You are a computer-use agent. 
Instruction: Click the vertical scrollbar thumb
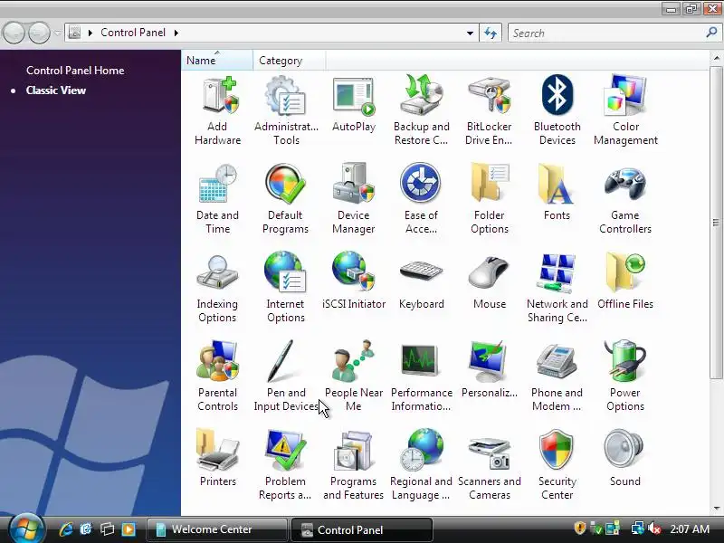click(716, 224)
